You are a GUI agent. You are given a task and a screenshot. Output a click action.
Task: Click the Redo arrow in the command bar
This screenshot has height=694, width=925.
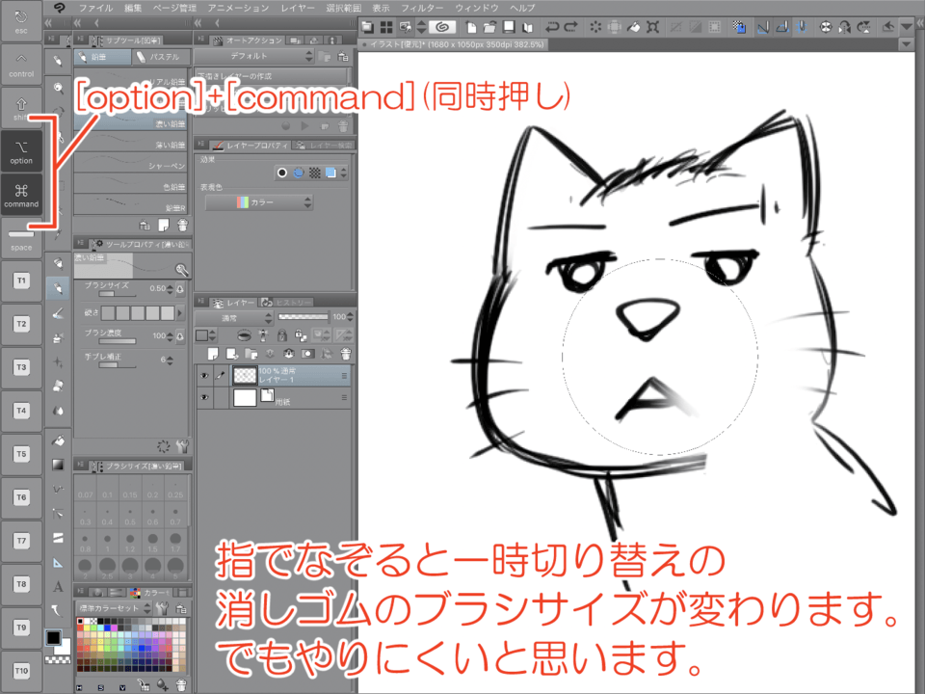tap(571, 28)
